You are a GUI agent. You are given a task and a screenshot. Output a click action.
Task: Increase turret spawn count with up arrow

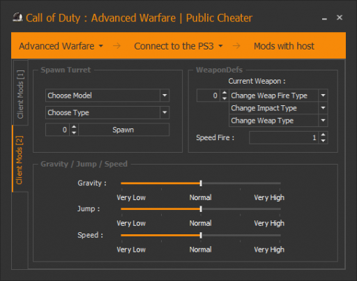(x=74, y=127)
